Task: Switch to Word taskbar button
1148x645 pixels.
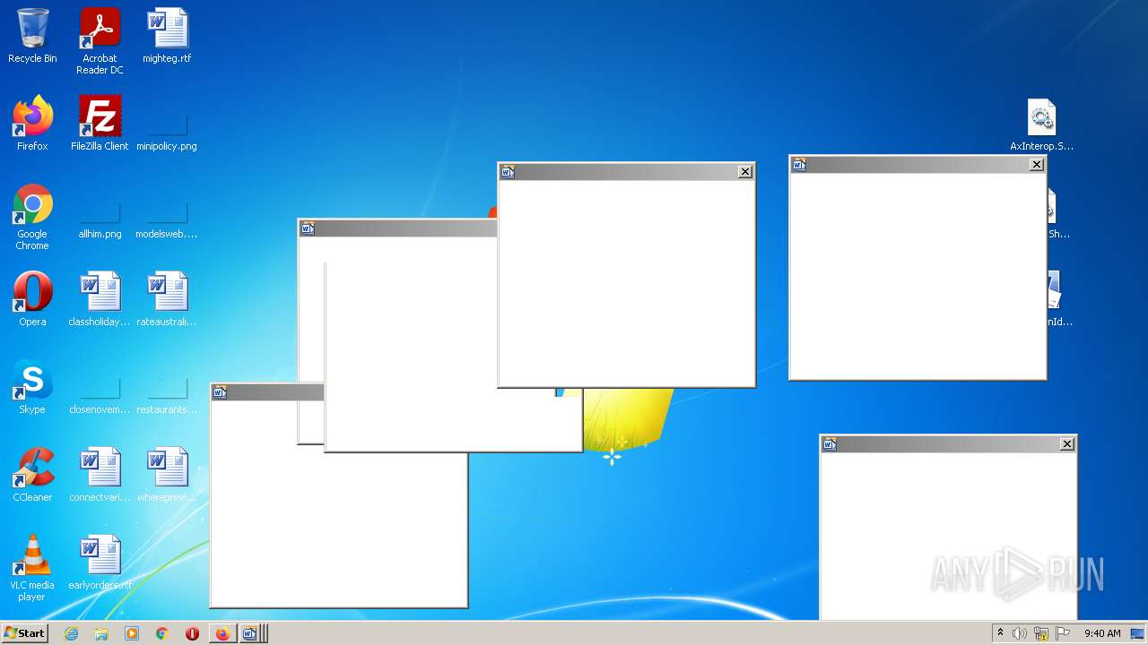Action: tap(252, 633)
